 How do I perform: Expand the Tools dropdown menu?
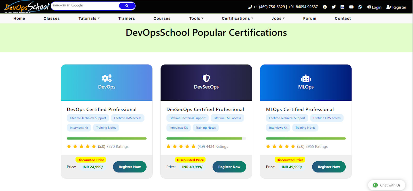(196, 19)
